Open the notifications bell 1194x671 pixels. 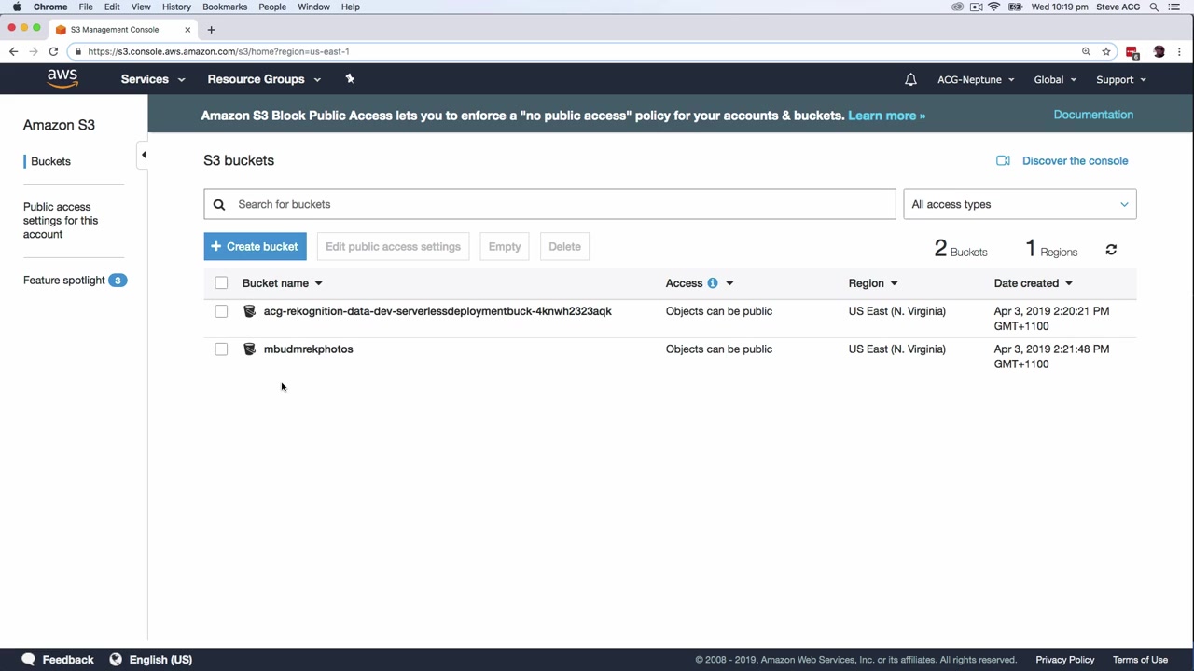910,79
